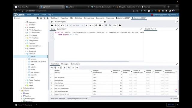Click Save data changes icon
This screenshot has height=108, width=192.
point(69,67)
